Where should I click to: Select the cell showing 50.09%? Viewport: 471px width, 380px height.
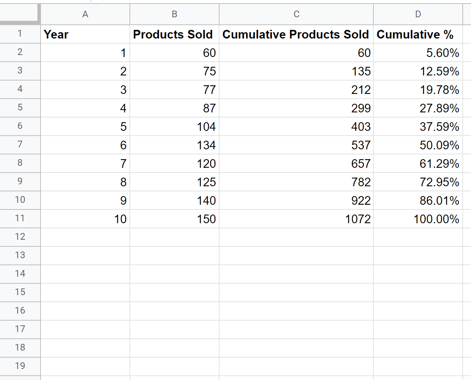click(418, 145)
